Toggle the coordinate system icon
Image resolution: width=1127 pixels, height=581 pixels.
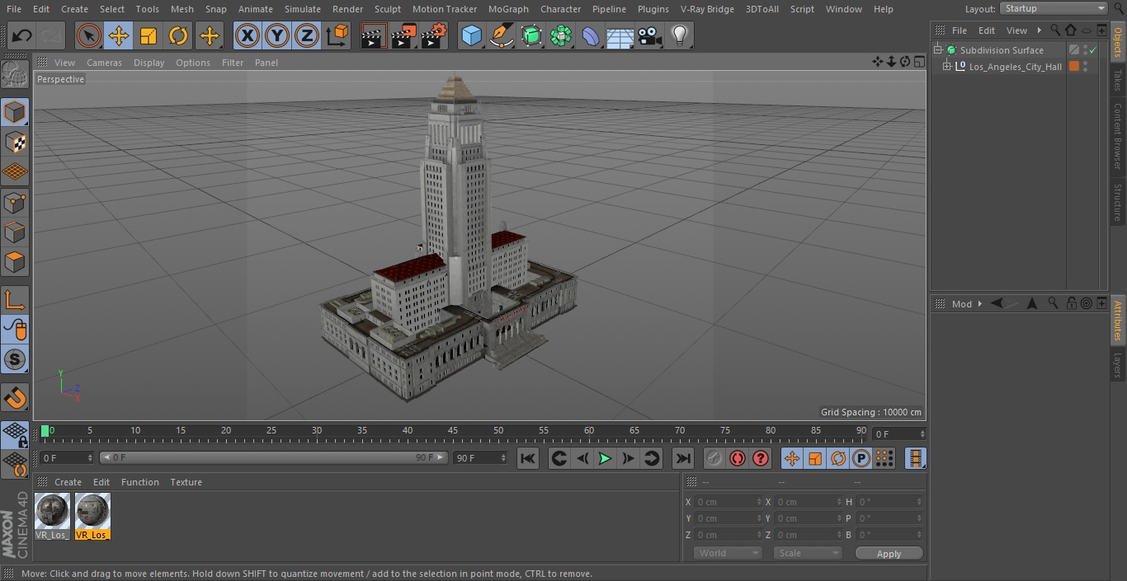coord(337,35)
